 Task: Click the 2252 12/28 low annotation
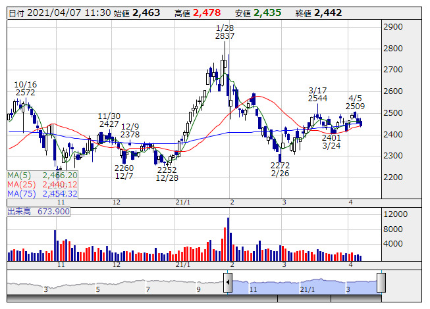click(167, 174)
